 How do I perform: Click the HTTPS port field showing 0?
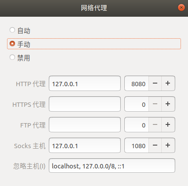point(137,104)
